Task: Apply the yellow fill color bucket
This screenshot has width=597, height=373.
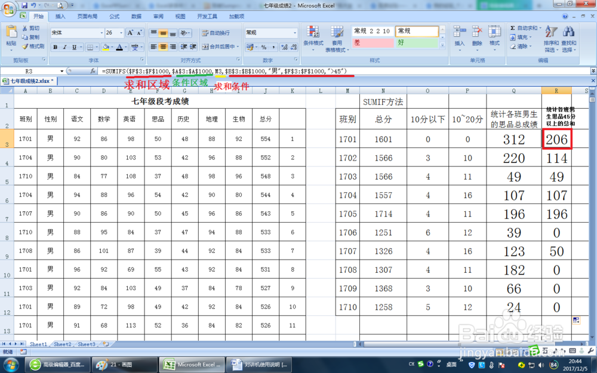Action: point(106,47)
